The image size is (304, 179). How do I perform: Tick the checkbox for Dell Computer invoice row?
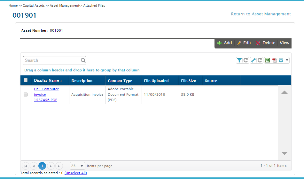[x=26, y=94]
